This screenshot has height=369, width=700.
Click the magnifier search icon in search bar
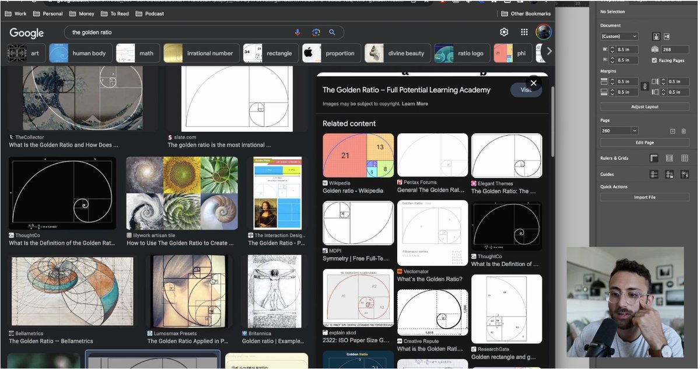tap(332, 33)
